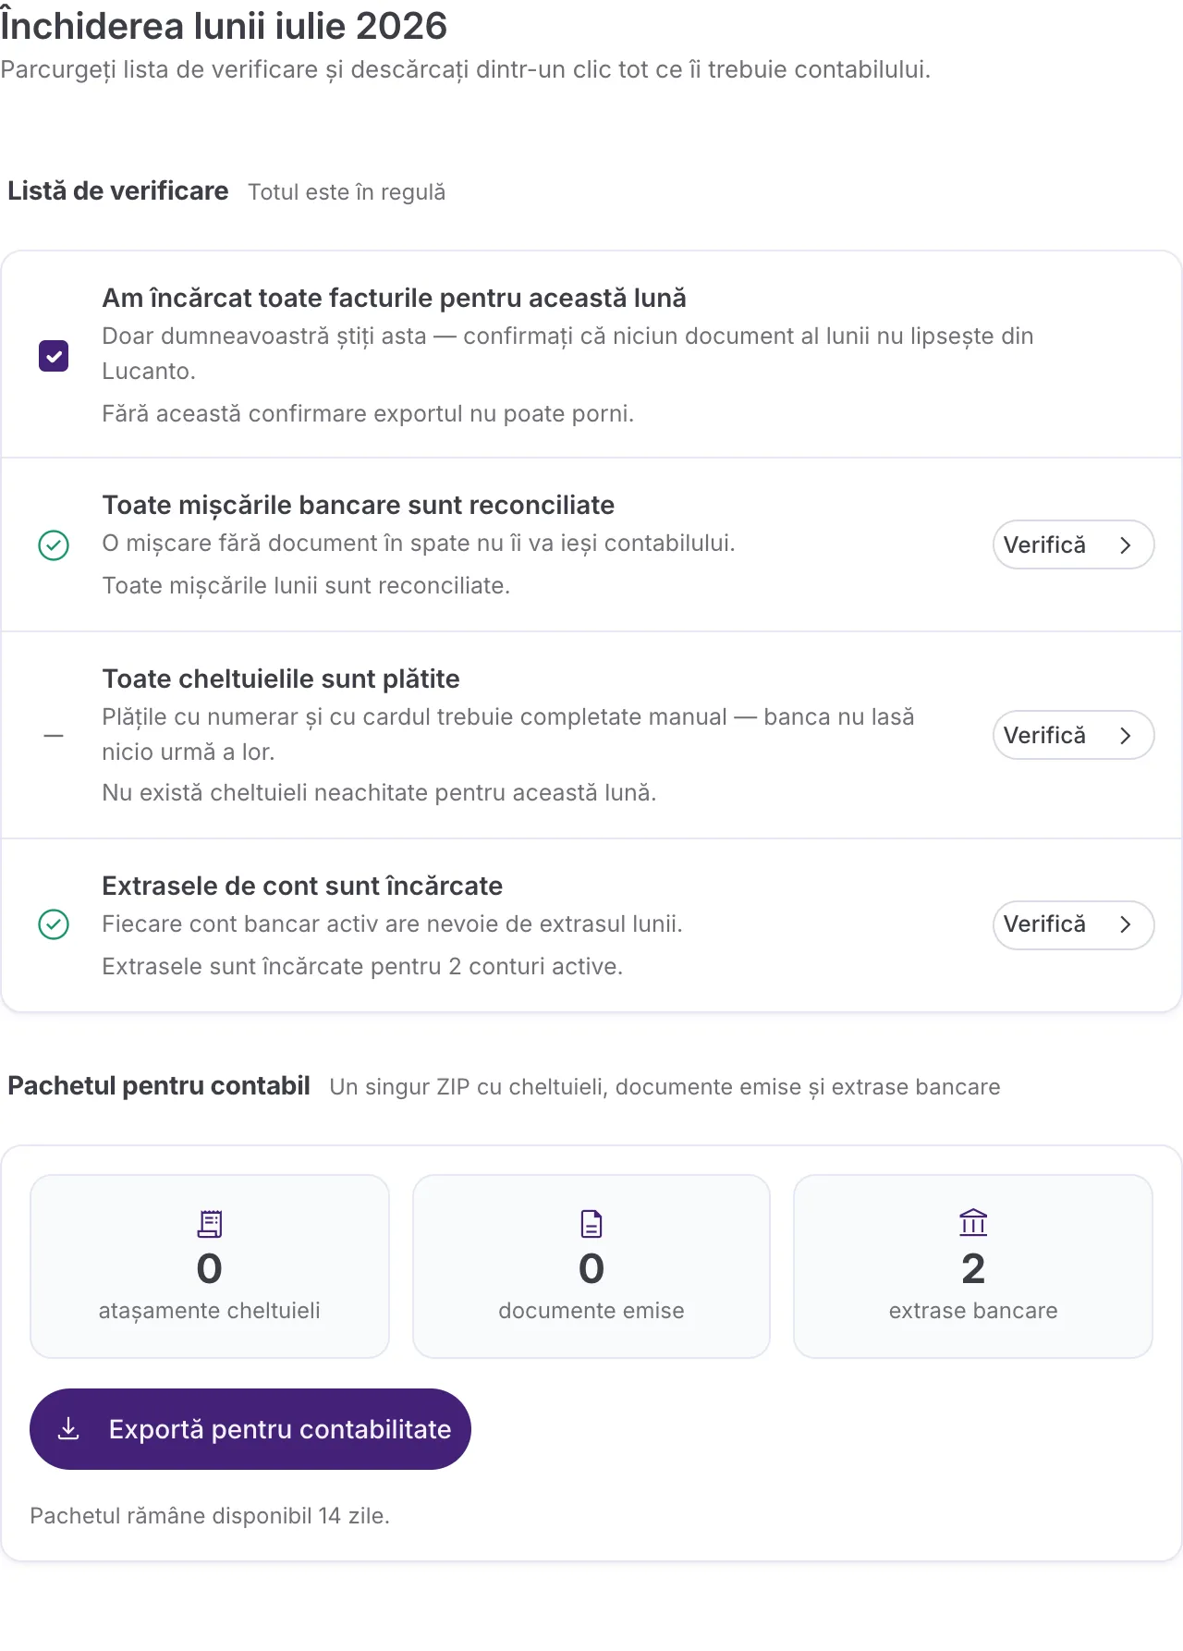The image size is (1183, 1651).
Task: Click the receipt icon above atașamente cheltuieli
Action: click(210, 1224)
